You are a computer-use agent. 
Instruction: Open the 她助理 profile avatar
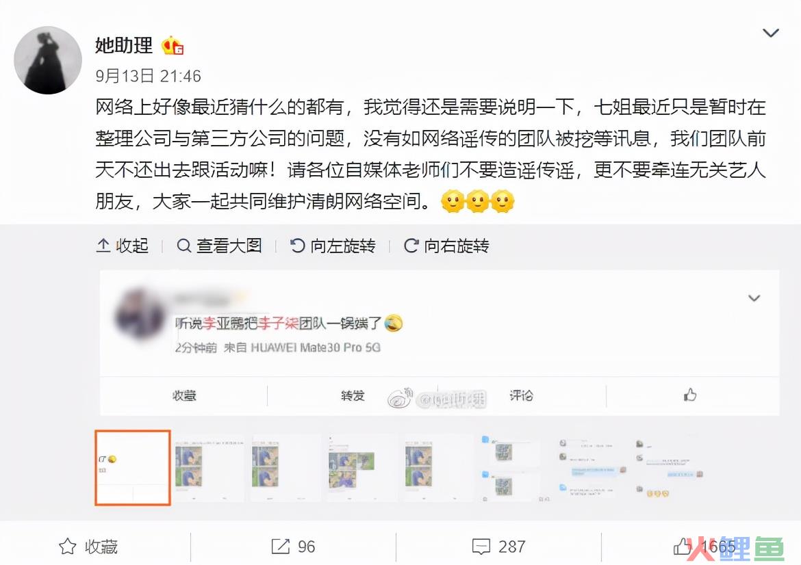pyautogui.click(x=48, y=61)
